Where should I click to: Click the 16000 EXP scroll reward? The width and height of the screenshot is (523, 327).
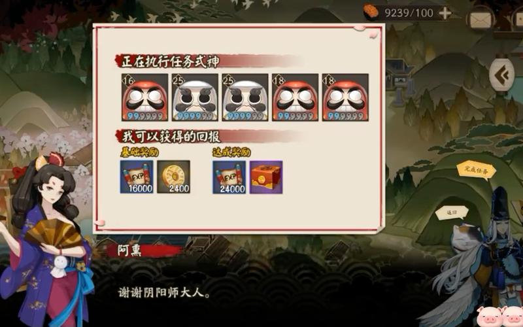click(137, 177)
